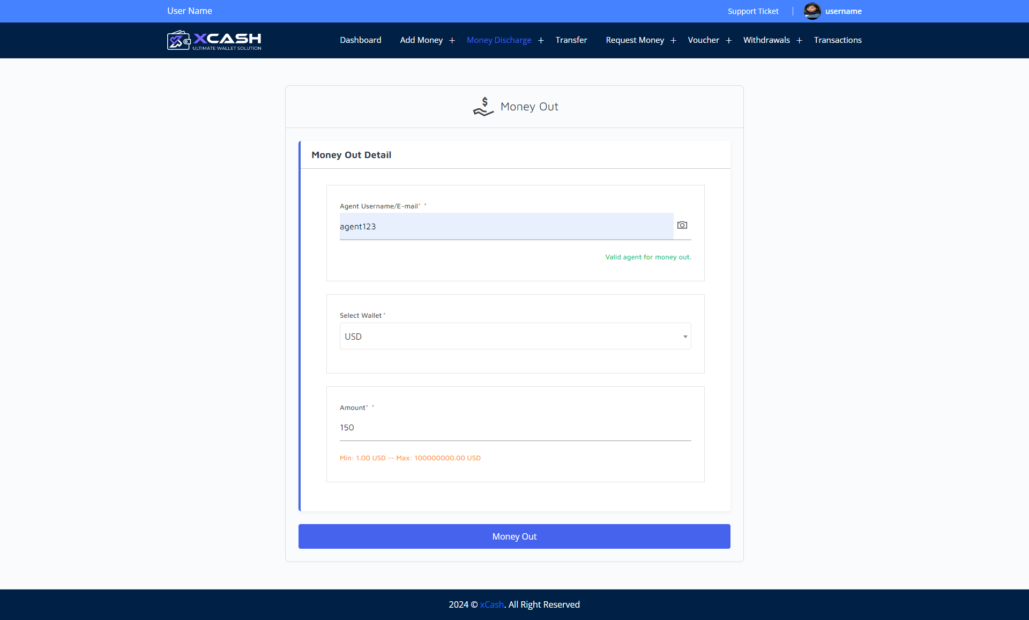
Task: Expand Money Discharge plus icon
Action: click(541, 41)
